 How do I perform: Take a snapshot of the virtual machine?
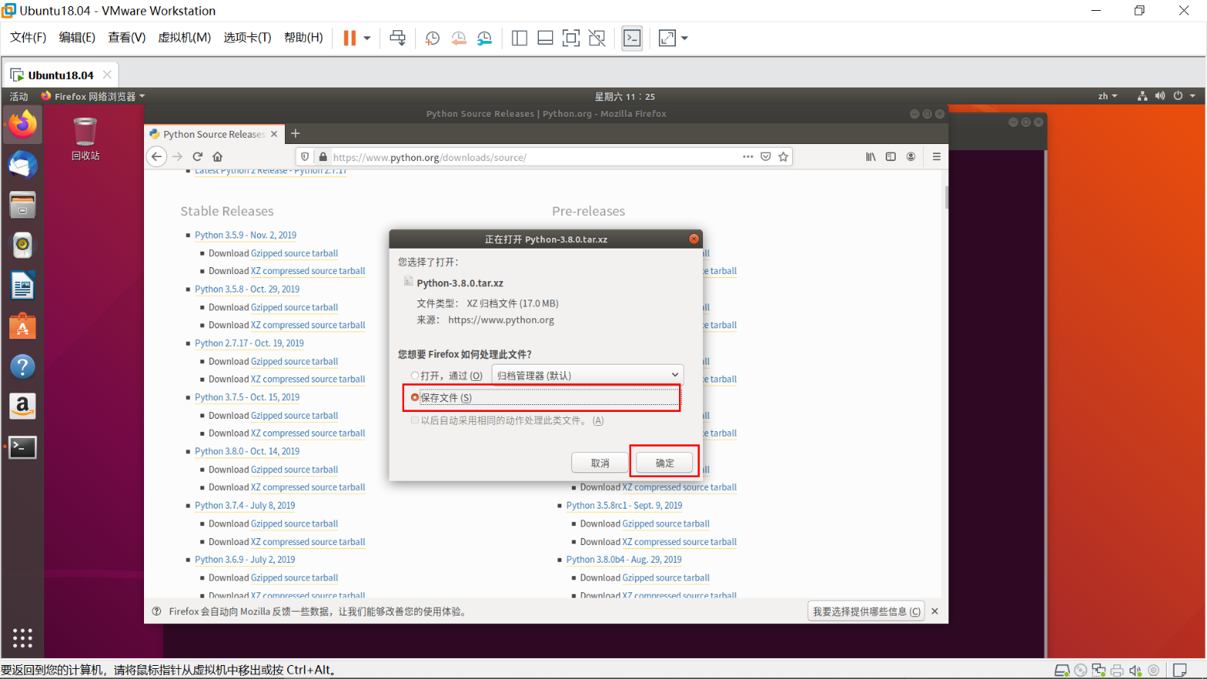coord(432,38)
